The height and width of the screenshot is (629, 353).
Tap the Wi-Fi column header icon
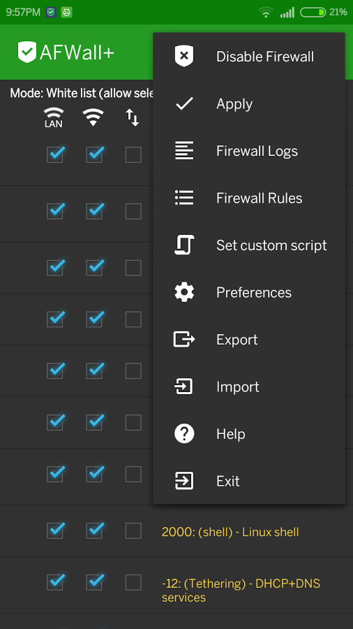[93, 117]
